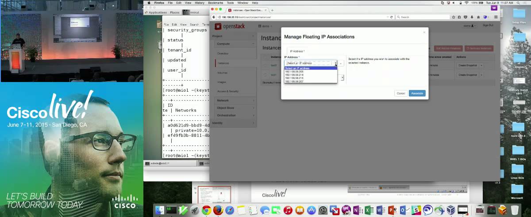531x217 pixels.
Task: Click the Firefox Search field
Action: 423,17
